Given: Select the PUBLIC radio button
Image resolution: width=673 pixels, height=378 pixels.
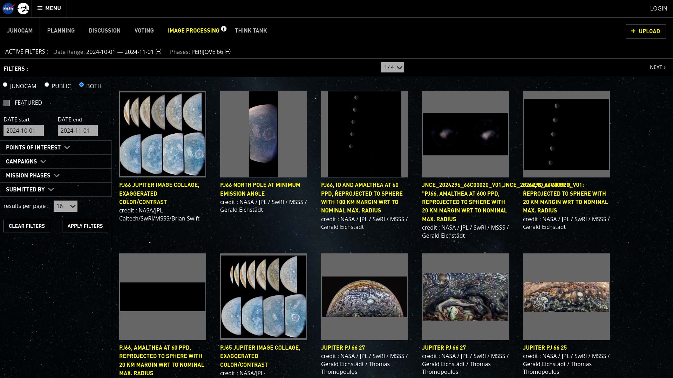Looking at the screenshot, I should (47, 85).
